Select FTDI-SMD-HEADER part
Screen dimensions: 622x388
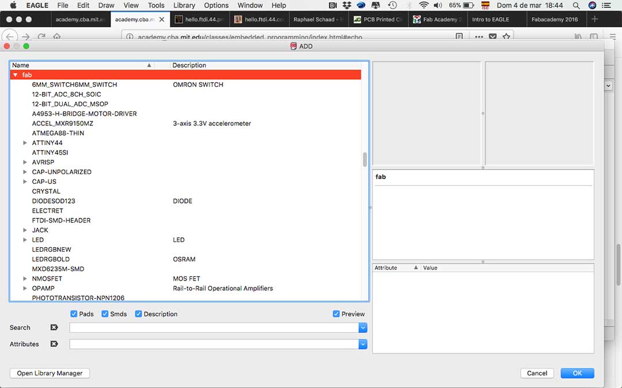click(x=62, y=221)
